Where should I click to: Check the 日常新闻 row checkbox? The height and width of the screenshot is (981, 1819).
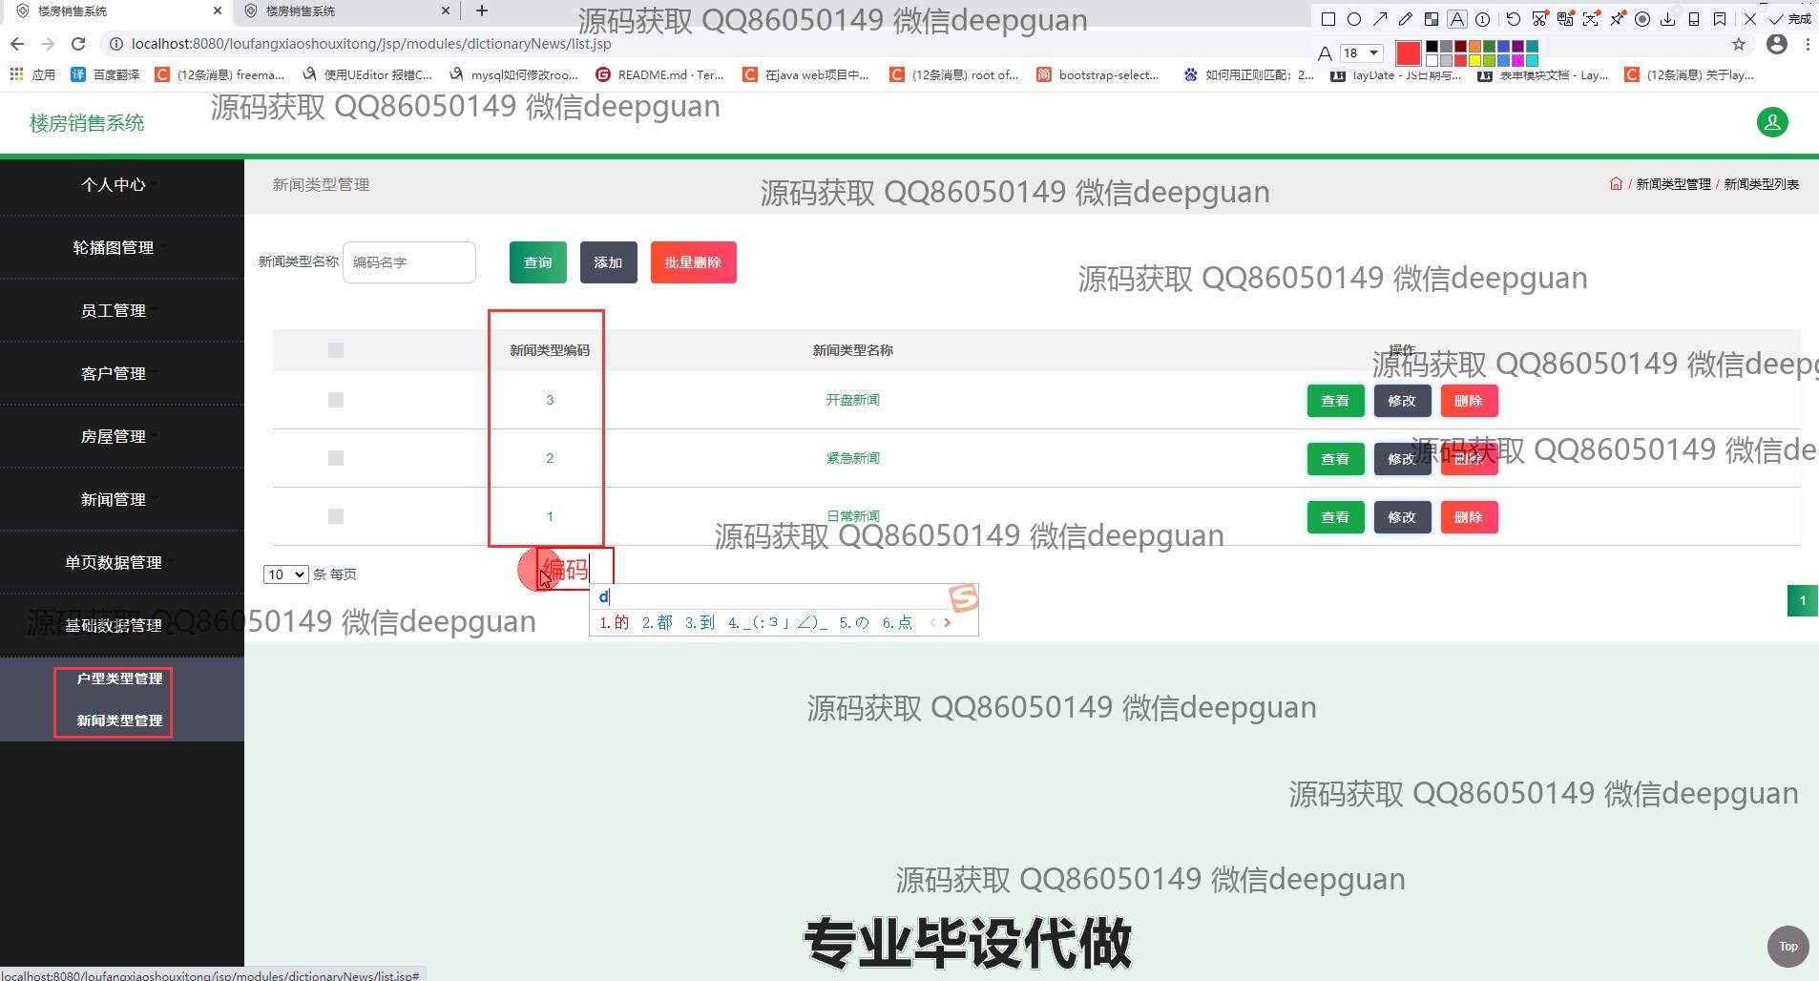[335, 516]
